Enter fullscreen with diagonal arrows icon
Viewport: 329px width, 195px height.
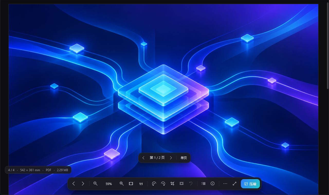234,184
